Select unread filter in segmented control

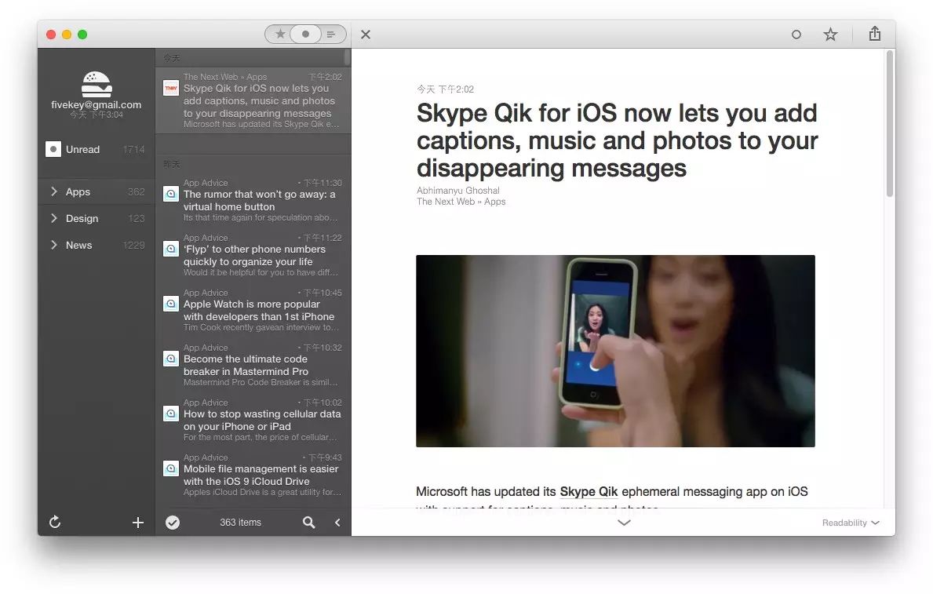pos(305,34)
